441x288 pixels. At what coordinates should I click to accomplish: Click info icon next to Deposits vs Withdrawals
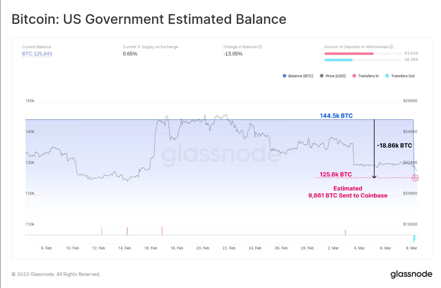392,47
